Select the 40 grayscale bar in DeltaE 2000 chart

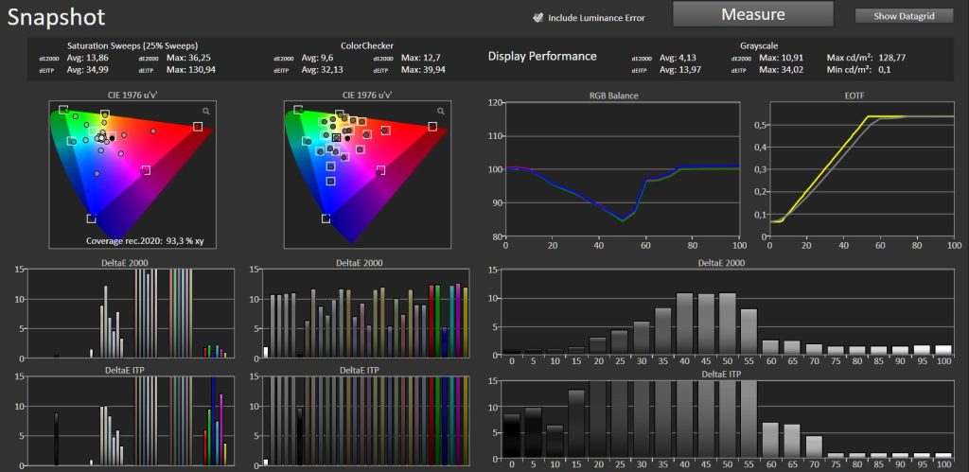click(x=684, y=323)
